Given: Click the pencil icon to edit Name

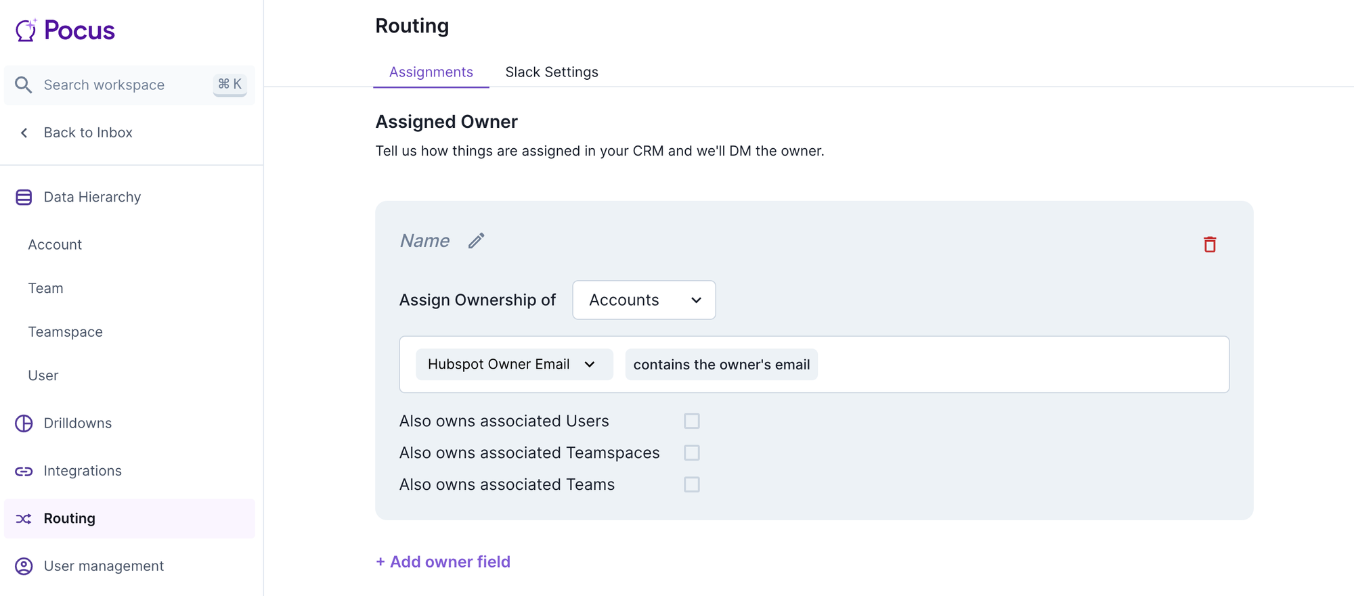Looking at the screenshot, I should click(476, 241).
